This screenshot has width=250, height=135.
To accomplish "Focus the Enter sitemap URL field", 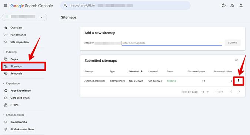I will 172,43.
